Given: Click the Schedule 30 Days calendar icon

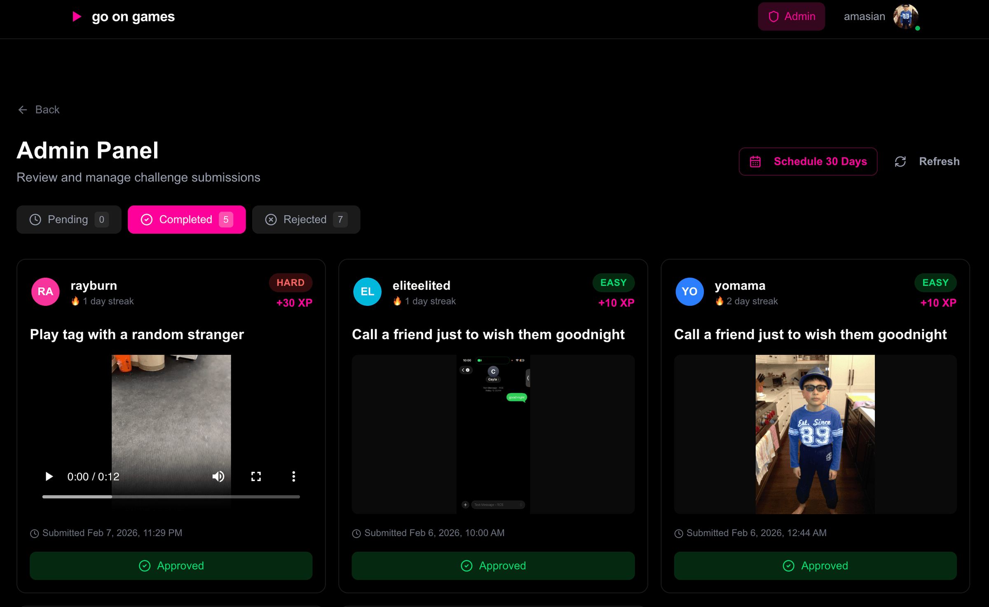Looking at the screenshot, I should (755, 162).
